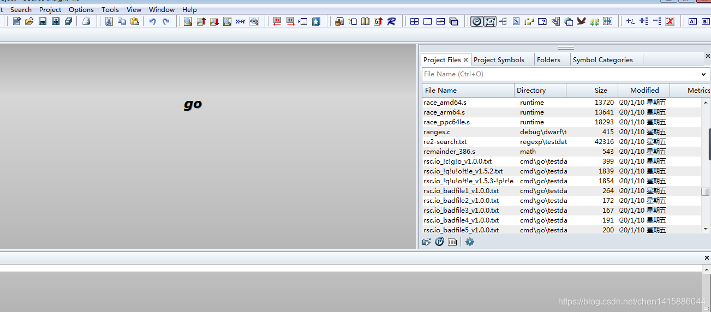
Task: Select file re2-search.txt
Action: click(x=561, y=142)
